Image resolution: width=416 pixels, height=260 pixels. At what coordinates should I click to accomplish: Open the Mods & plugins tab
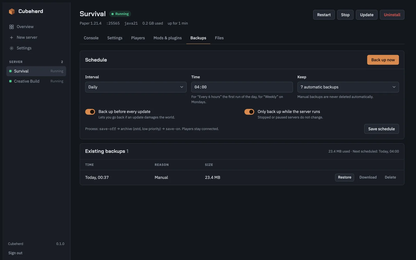pos(167,38)
